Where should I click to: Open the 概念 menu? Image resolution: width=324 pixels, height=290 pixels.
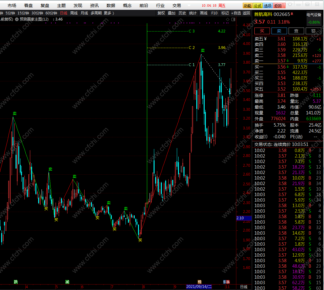click(127, 6)
